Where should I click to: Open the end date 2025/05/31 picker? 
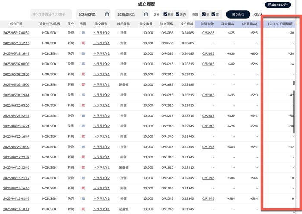(x=128, y=14)
